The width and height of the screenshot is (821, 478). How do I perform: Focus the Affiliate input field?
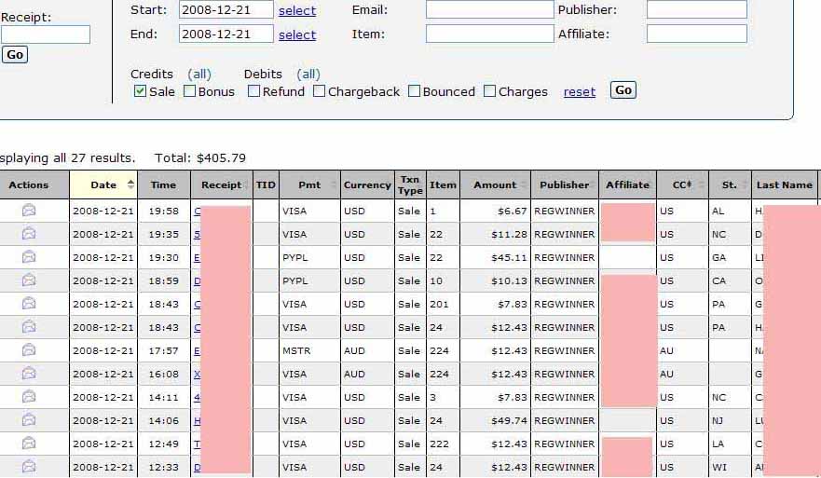pos(697,34)
